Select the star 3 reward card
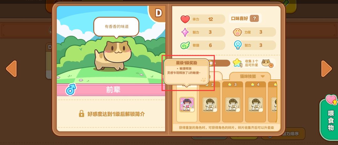Viewport: 338px width, 145px height. [x=233, y=102]
